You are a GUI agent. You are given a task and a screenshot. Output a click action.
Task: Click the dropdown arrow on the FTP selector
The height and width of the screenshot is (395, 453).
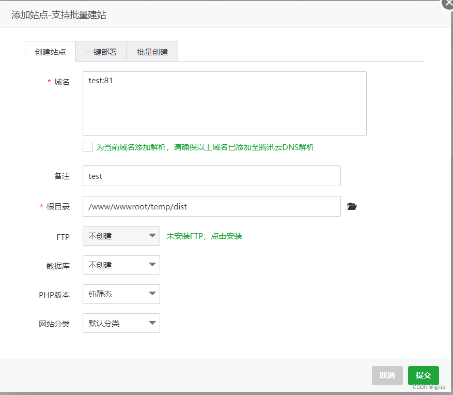pos(152,236)
